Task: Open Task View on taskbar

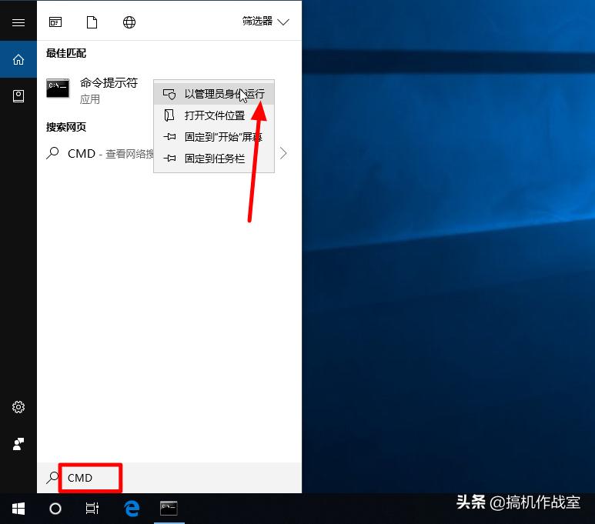Action: tap(92, 509)
